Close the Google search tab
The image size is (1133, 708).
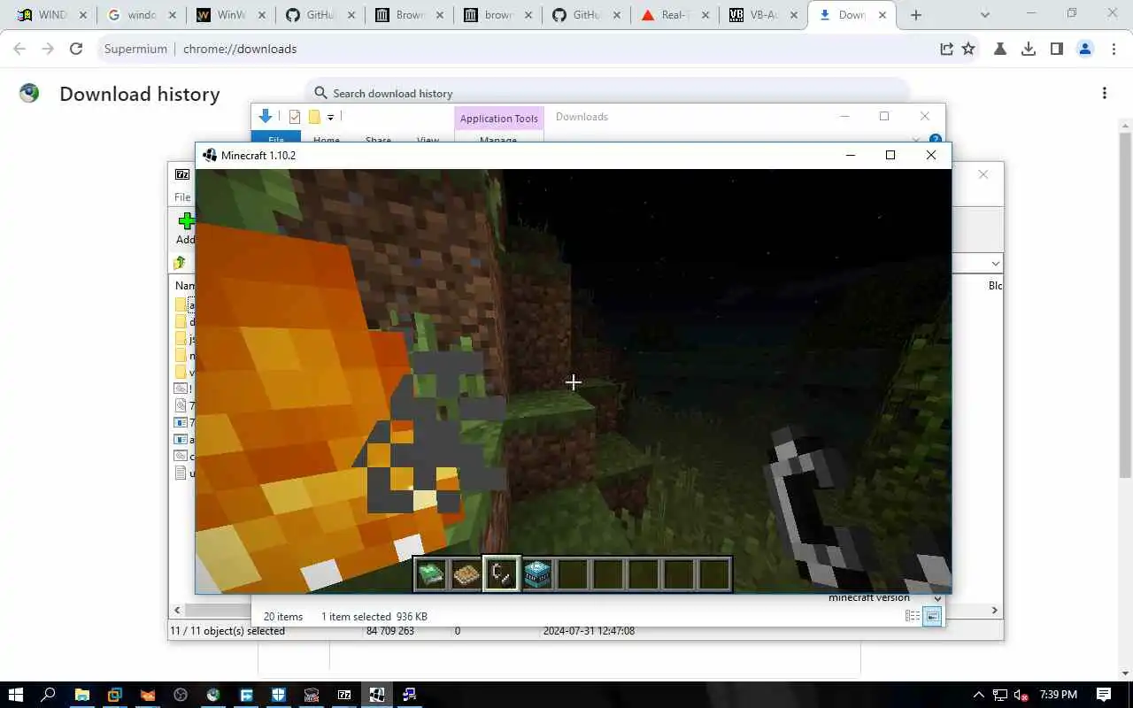coord(173,15)
